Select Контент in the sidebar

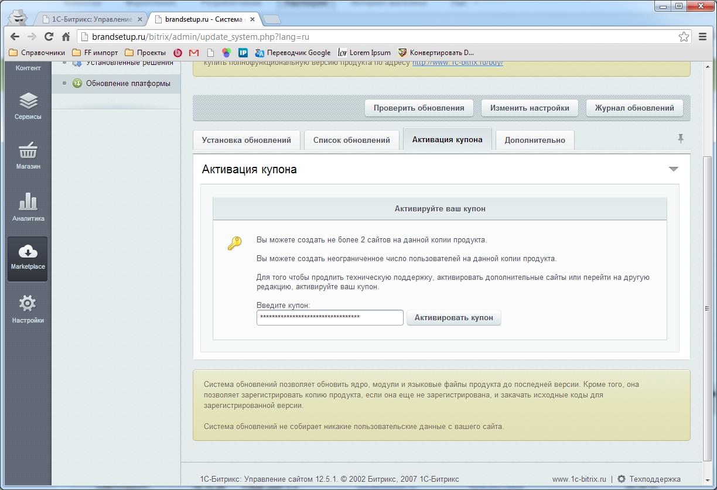28,68
